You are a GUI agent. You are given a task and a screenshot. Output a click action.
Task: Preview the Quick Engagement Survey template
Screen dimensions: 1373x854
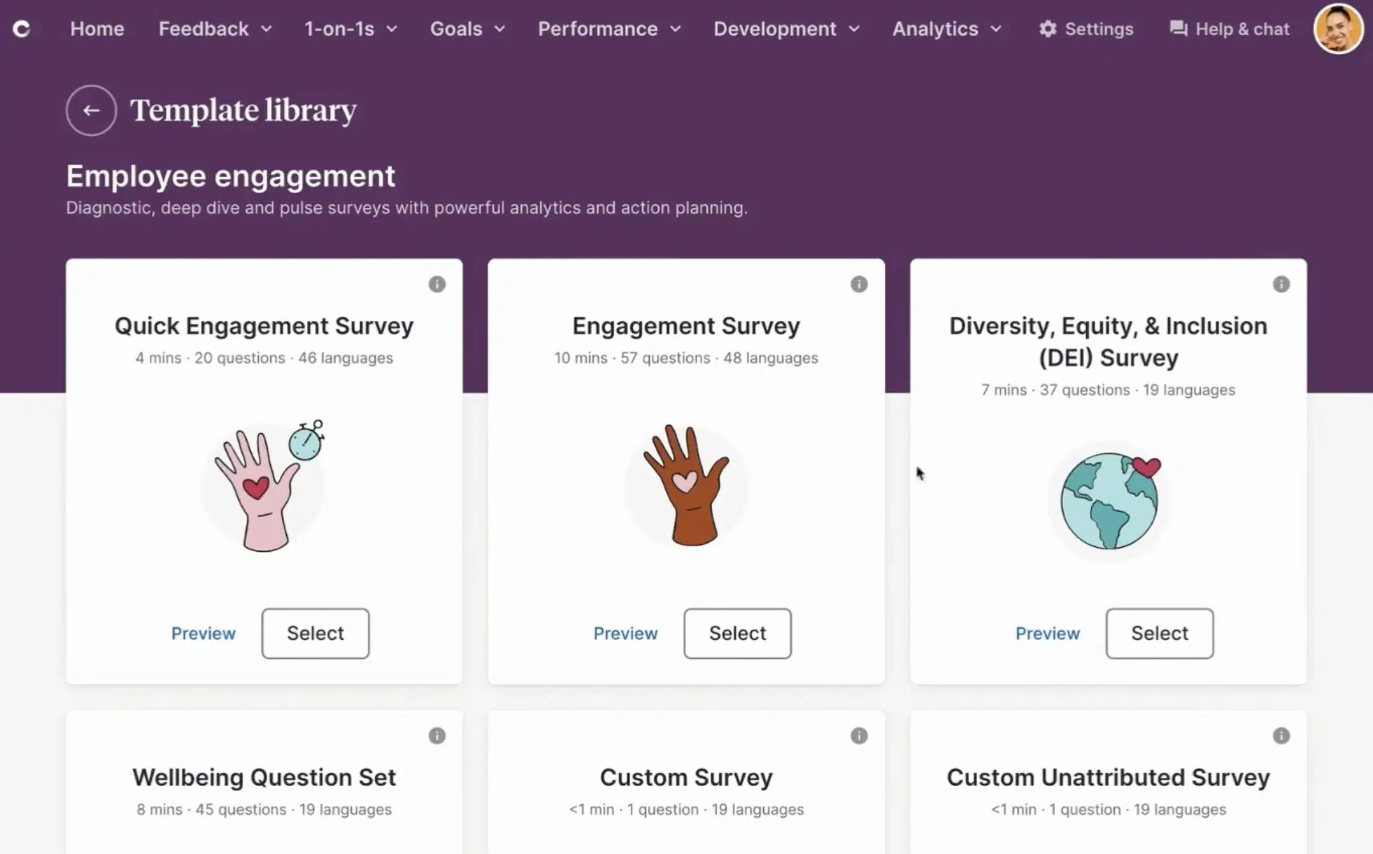pos(203,633)
